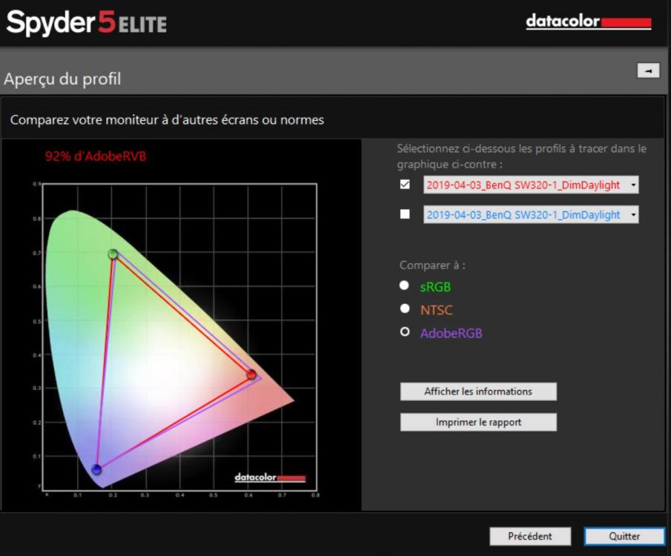Click the Spyder5 ELITE logo
Screen dimensions: 671x556
pyautogui.click(x=87, y=22)
